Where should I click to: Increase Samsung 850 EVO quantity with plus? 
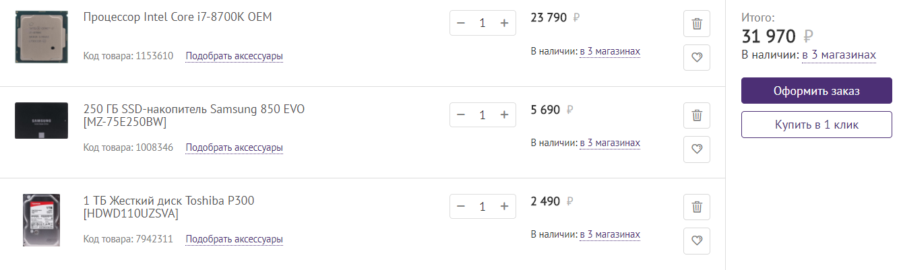coord(504,114)
